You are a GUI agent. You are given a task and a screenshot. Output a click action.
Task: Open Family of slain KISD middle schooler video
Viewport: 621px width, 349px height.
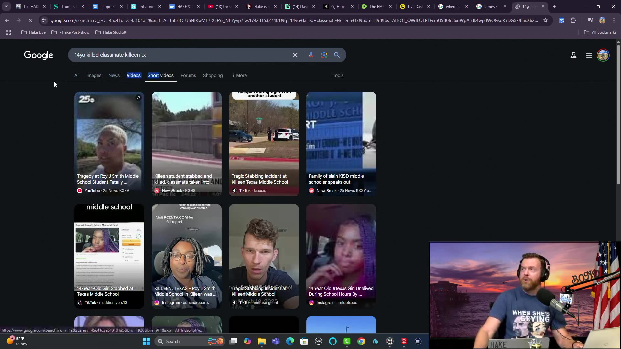341,144
